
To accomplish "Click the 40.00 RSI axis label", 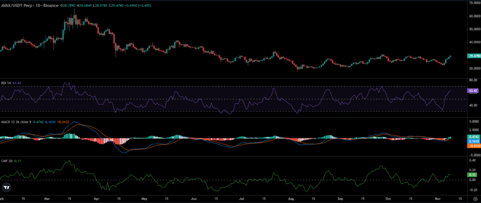I will pos(474,105).
